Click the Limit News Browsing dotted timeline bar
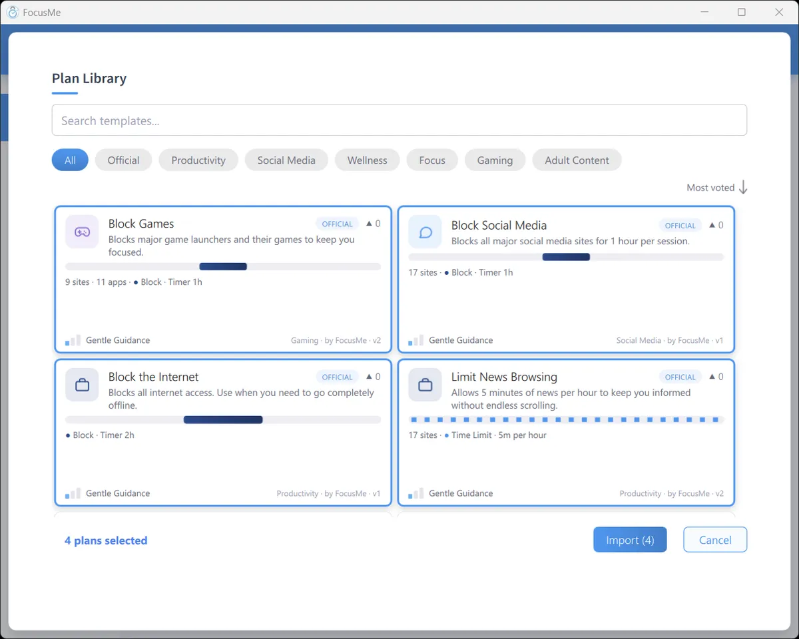 566,419
